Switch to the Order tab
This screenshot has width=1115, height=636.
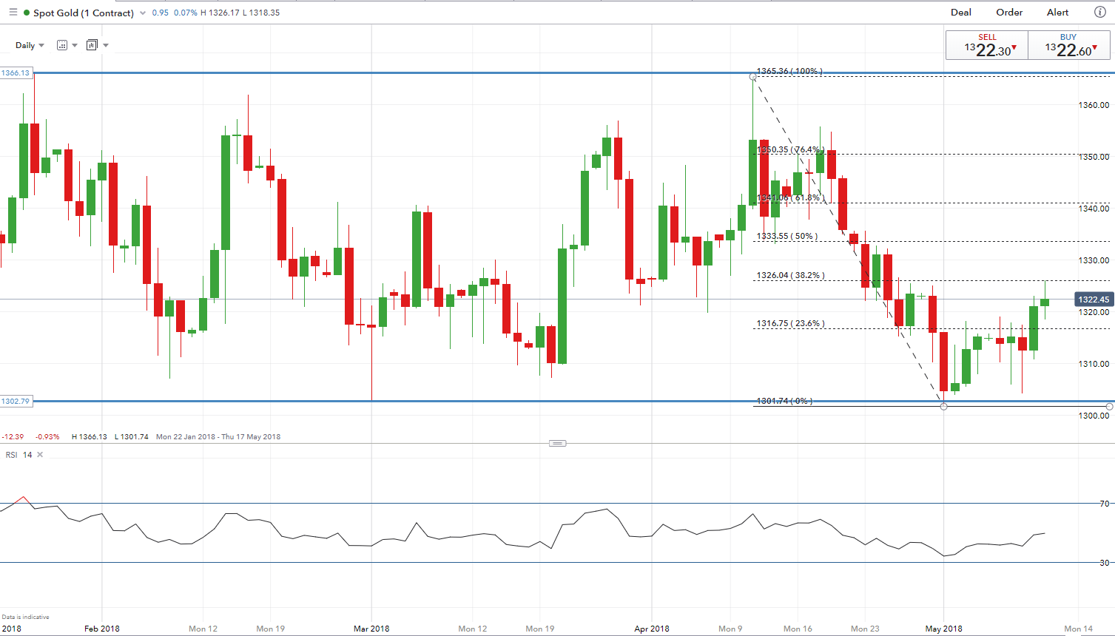coord(1009,13)
